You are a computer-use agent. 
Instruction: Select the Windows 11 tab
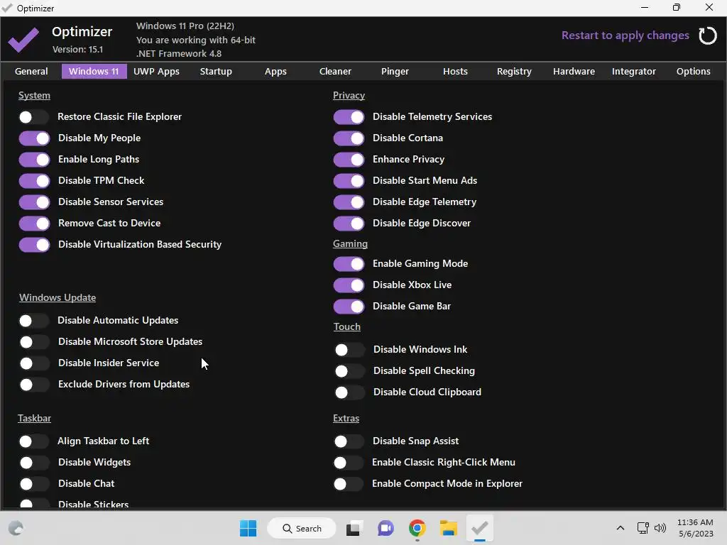coord(94,72)
